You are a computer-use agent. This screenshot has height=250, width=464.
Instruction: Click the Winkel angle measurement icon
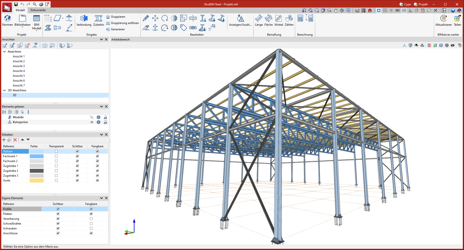coord(279,19)
